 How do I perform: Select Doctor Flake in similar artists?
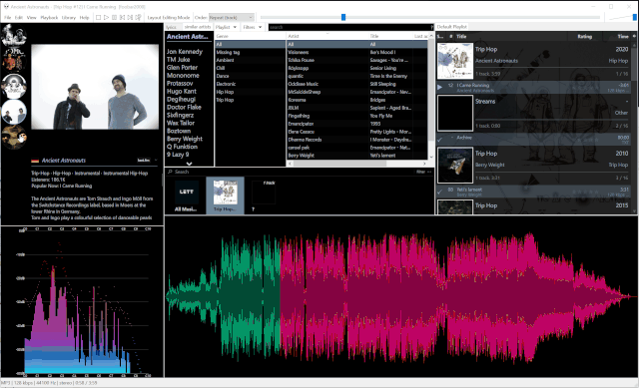click(184, 107)
